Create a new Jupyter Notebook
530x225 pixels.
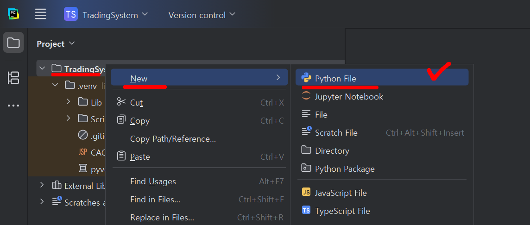pos(382,96)
